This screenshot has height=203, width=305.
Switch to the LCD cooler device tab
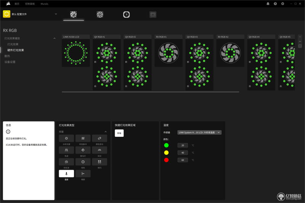127,14
